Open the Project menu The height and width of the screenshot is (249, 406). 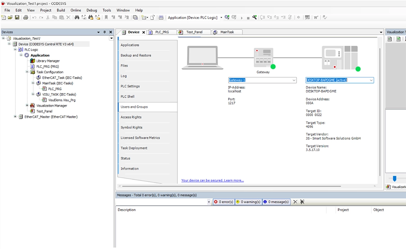tap(45, 10)
